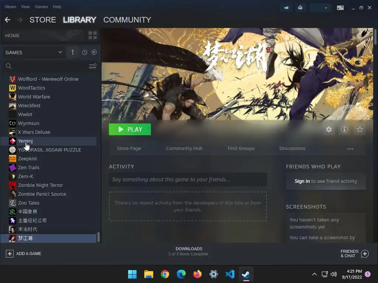Go back with the left arrow
Image resolution: width=378 pixels, height=283 pixels.
coord(7,20)
